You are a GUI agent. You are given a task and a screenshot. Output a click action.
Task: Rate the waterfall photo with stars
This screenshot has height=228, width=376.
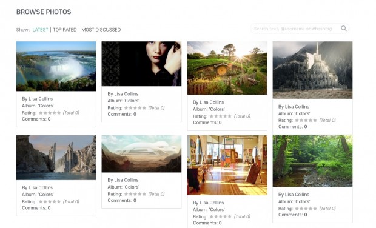click(50, 112)
